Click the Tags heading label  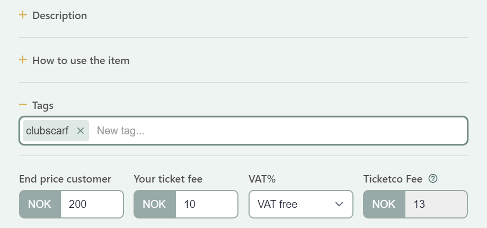[x=43, y=105]
